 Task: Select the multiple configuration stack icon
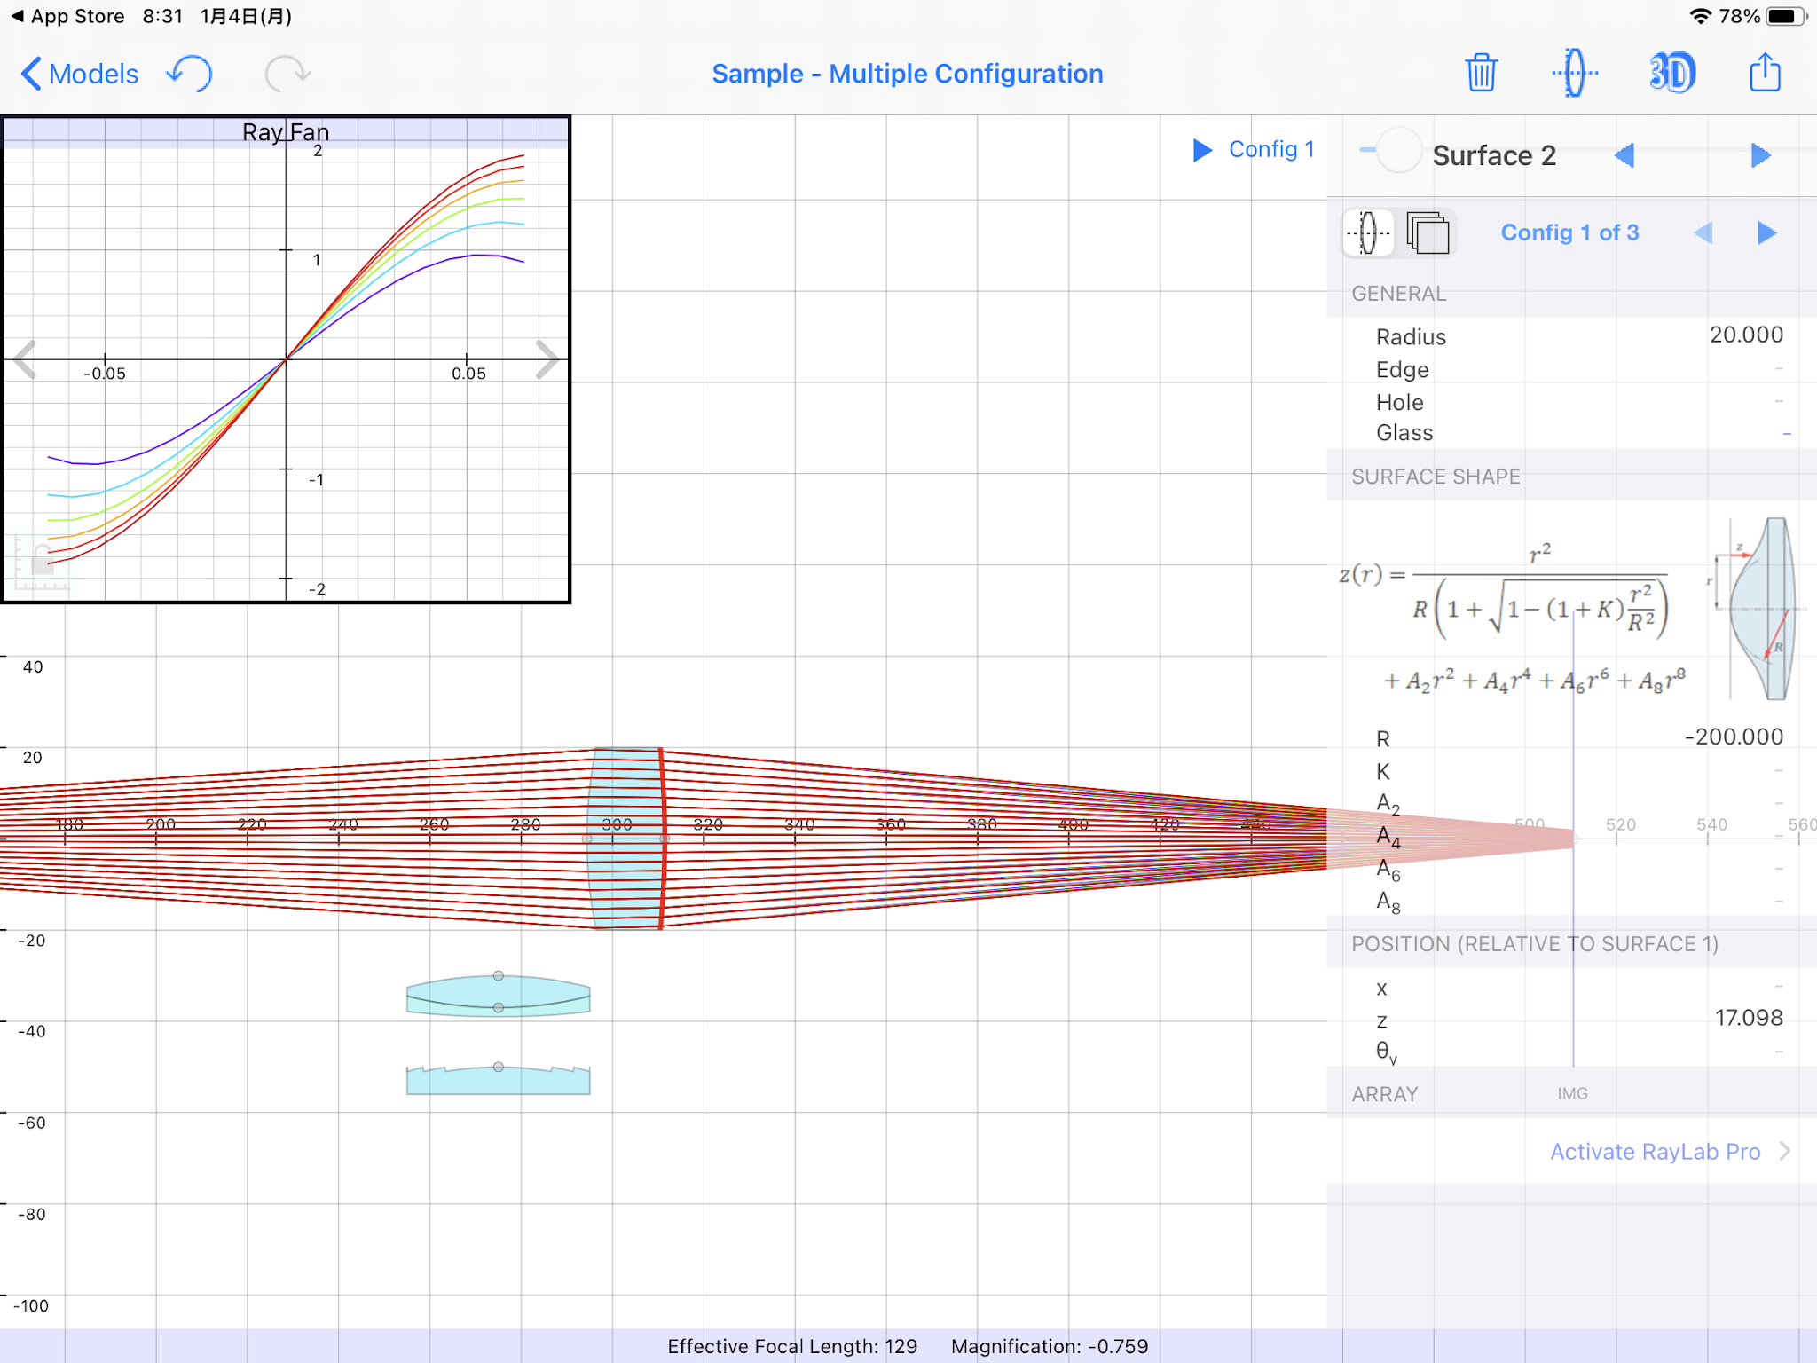pyautogui.click(x=1428, y=233)
